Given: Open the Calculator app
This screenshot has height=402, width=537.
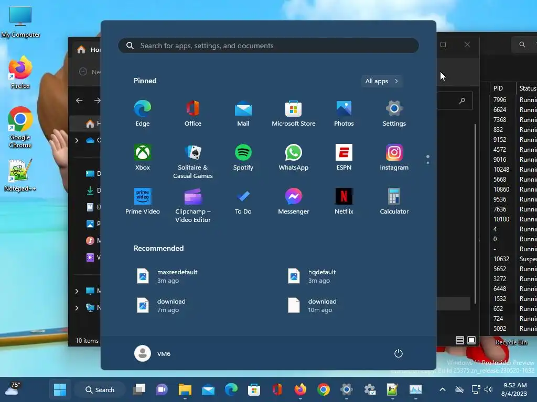Looking at the screenshot, I should click(394, 202).
